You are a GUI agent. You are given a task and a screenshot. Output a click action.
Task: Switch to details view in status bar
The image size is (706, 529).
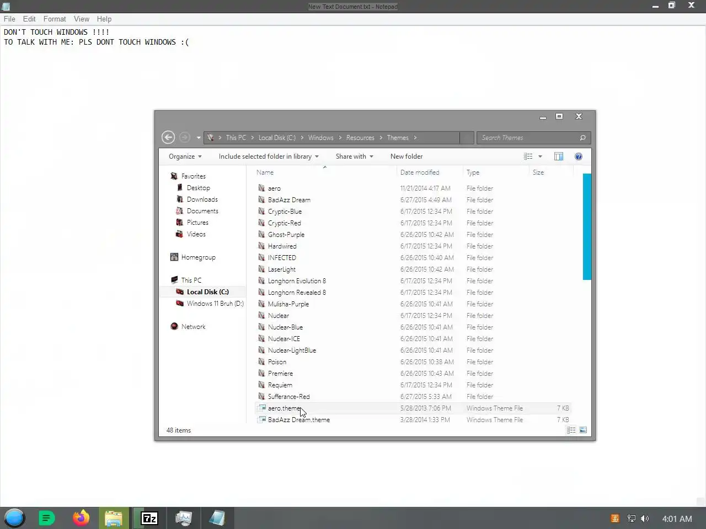(x=571, y=430)
